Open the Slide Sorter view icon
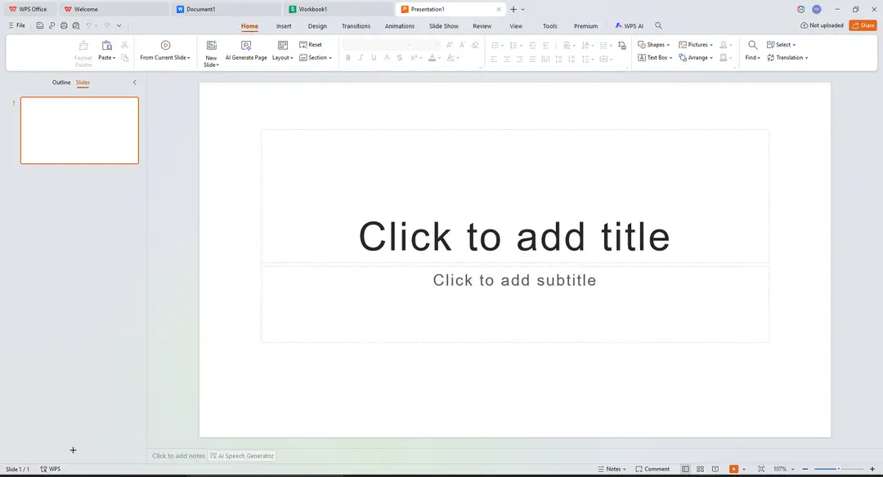This screenshot has height=477, width=883. click(700, 469)
